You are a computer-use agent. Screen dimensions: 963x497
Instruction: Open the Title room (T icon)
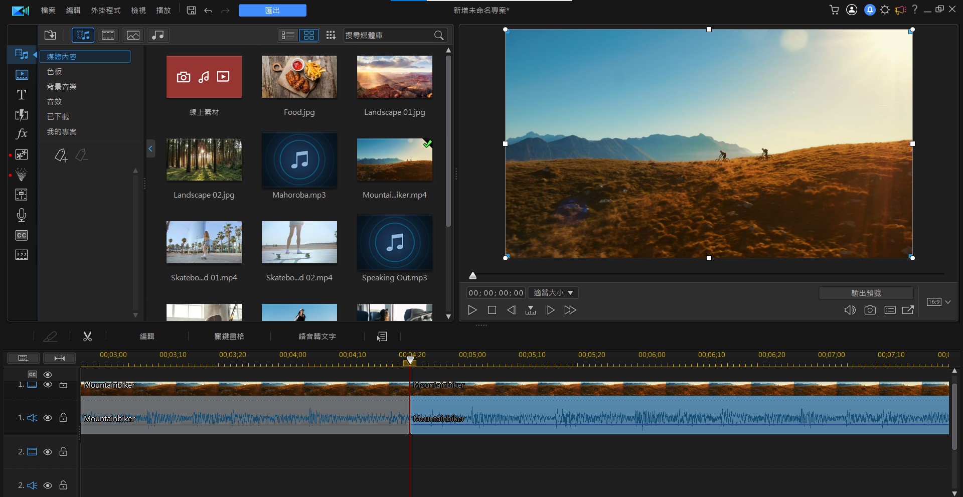(21, 95)
